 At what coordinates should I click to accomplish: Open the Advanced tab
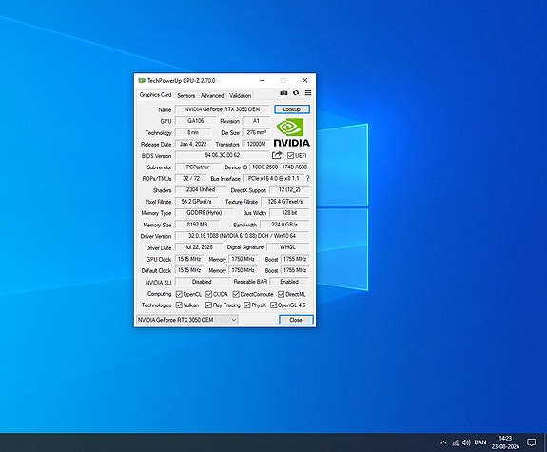(x=212, y=95)
